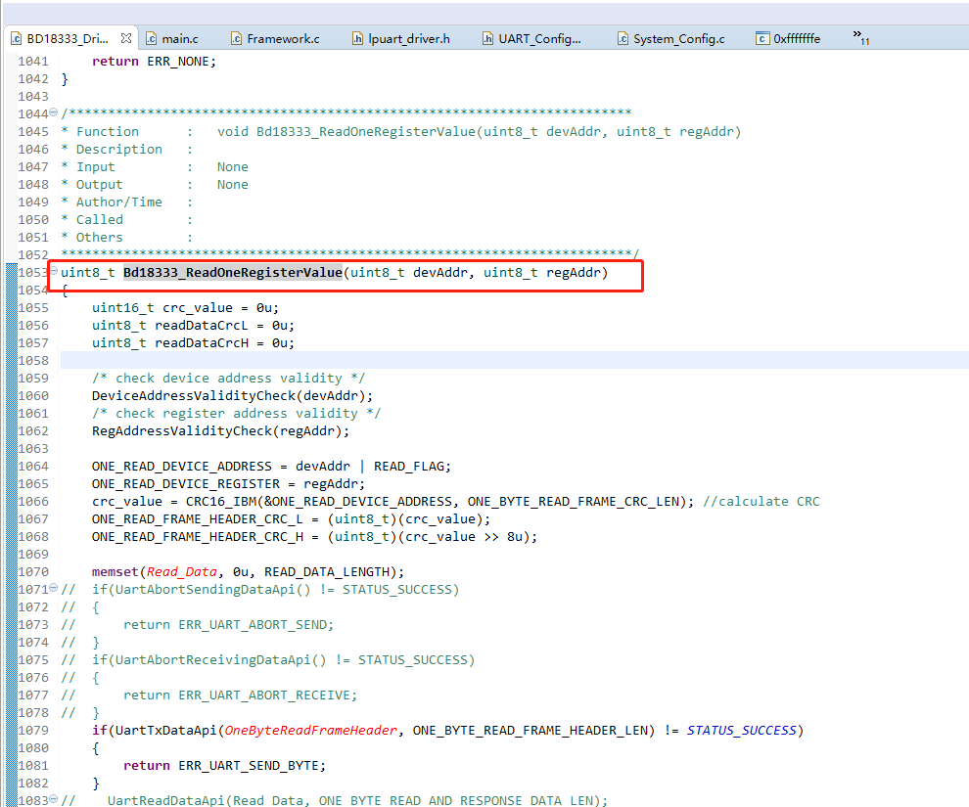Viewport: 969px width, 807px height.
Task: Click line number 1060 in the margin
Action: (x=33, y=395)
